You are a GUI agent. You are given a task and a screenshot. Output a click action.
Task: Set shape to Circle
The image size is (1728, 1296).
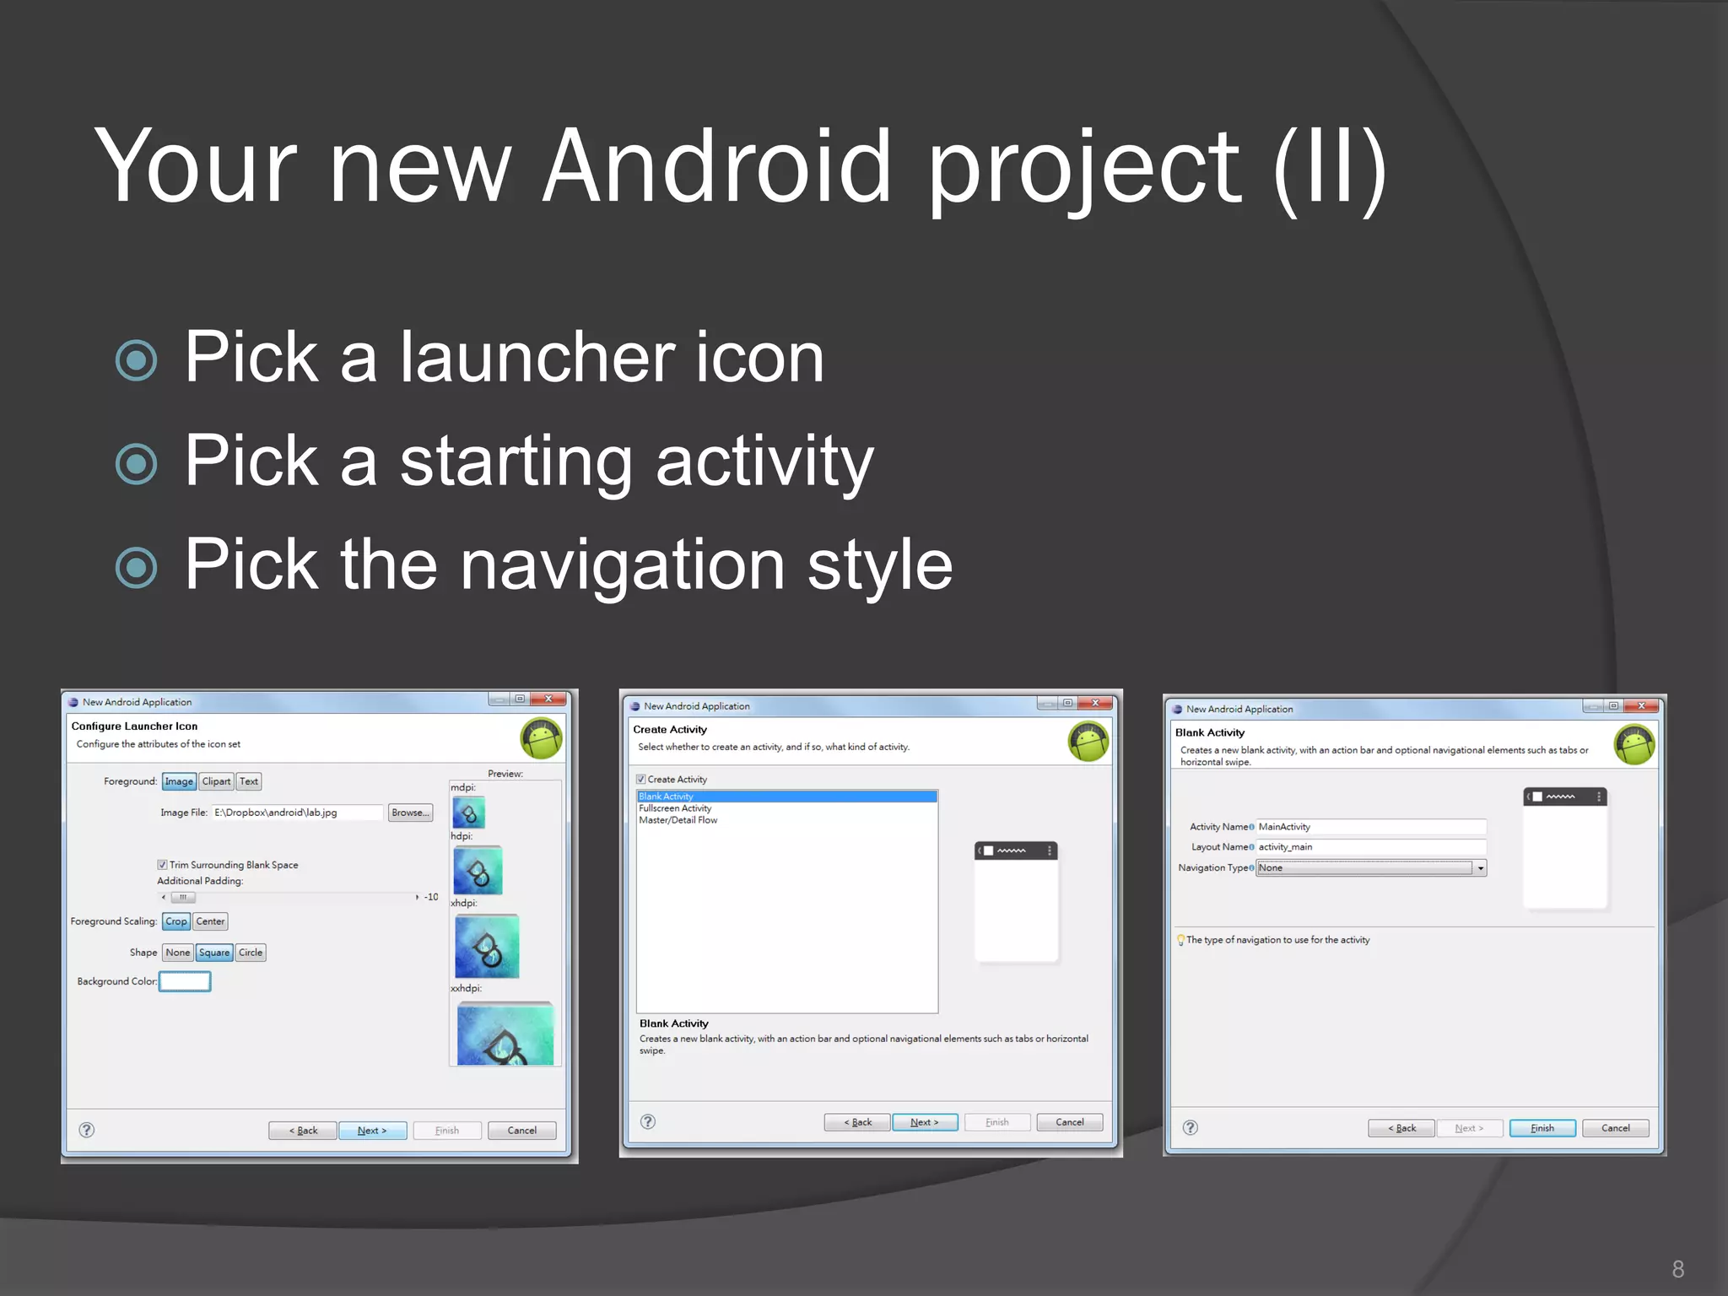pos(251,953)
